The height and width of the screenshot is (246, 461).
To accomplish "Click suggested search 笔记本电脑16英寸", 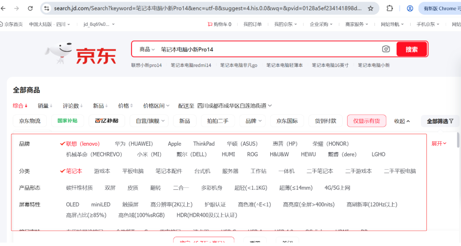I will 330,65.
